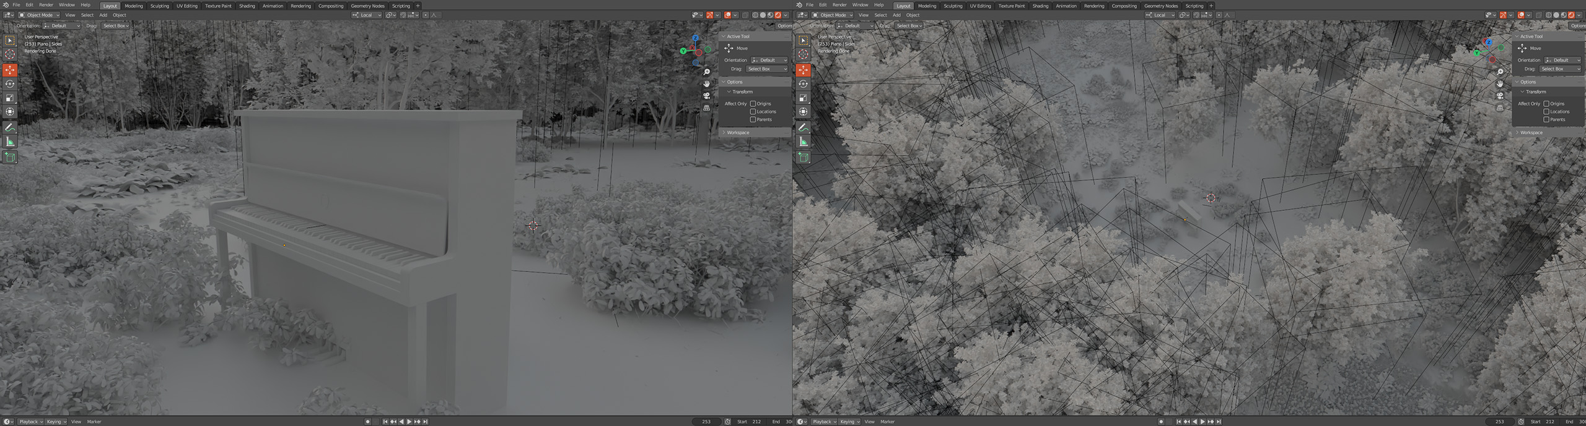Open Render menu in left window
This screenshot has width=1586, height=426.
(x=46, y=5)
